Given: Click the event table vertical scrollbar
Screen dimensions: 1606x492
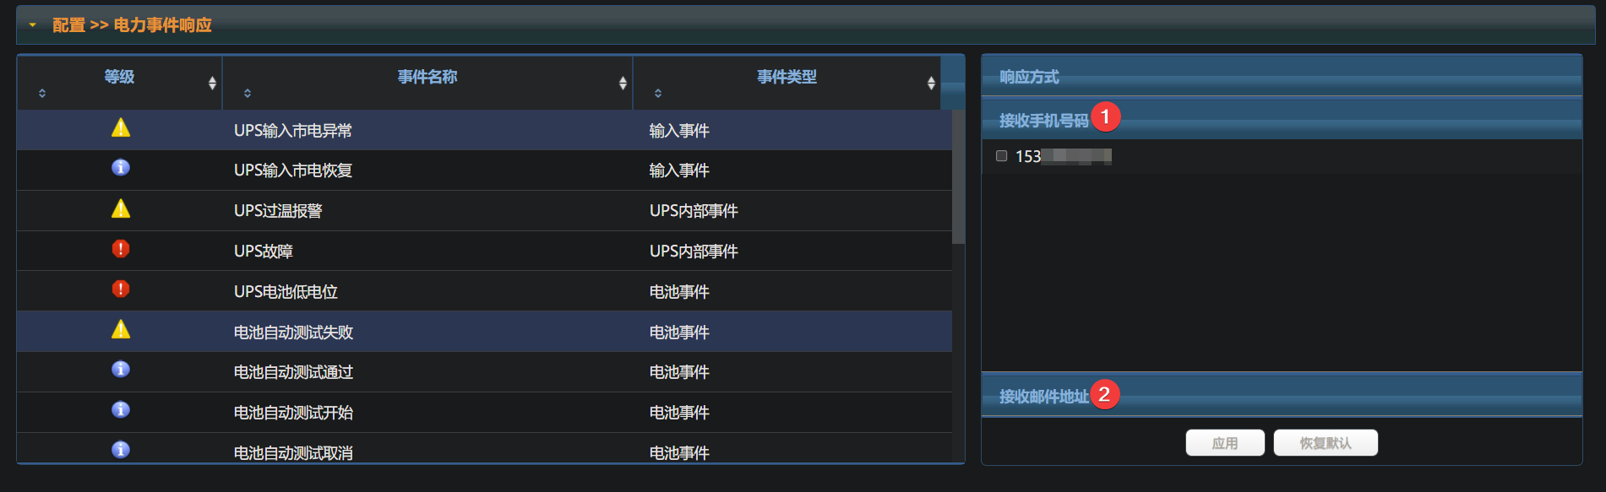Looking at the screenshot, I should [x=958, y=177].
